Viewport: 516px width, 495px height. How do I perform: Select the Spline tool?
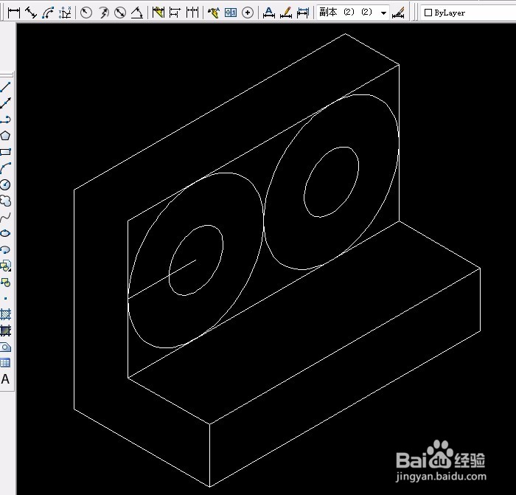coord(6,217)
